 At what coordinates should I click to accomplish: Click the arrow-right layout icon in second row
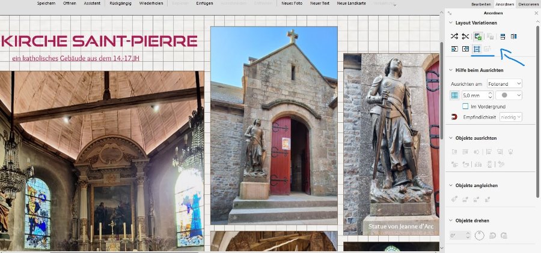(x=454, y=49)
